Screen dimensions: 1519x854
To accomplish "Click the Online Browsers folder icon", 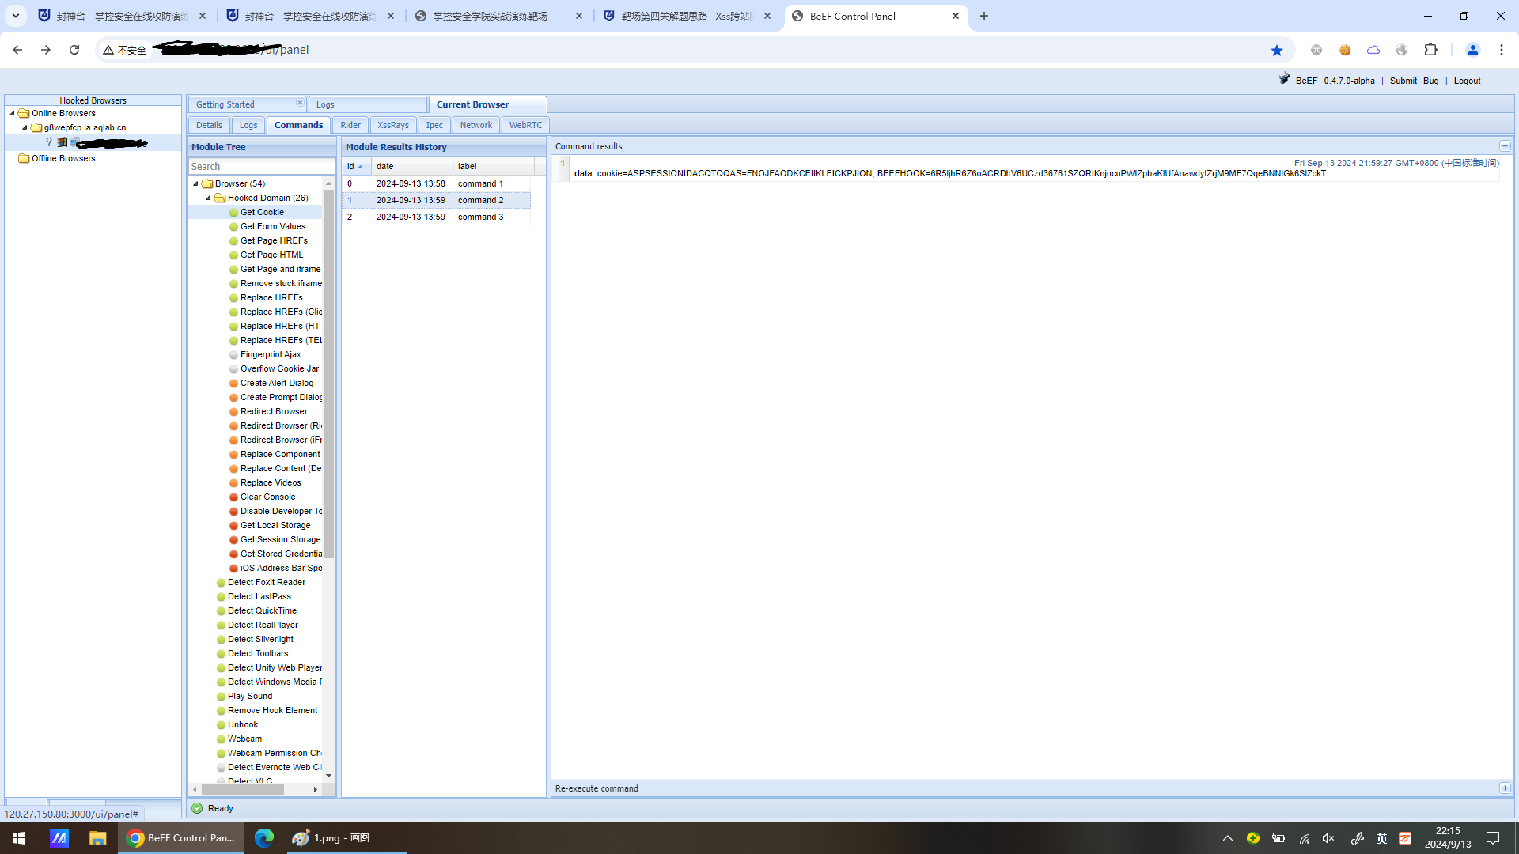I will [24, 113].
